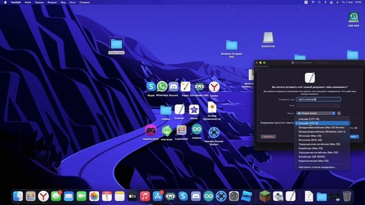Choose Японская (Shift JIS) encoding
Viewport: 365px width, 205px height.
point(322,140)
